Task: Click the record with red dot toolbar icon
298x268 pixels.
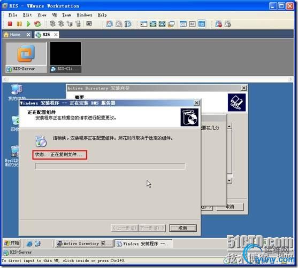Action: [219, 24]
